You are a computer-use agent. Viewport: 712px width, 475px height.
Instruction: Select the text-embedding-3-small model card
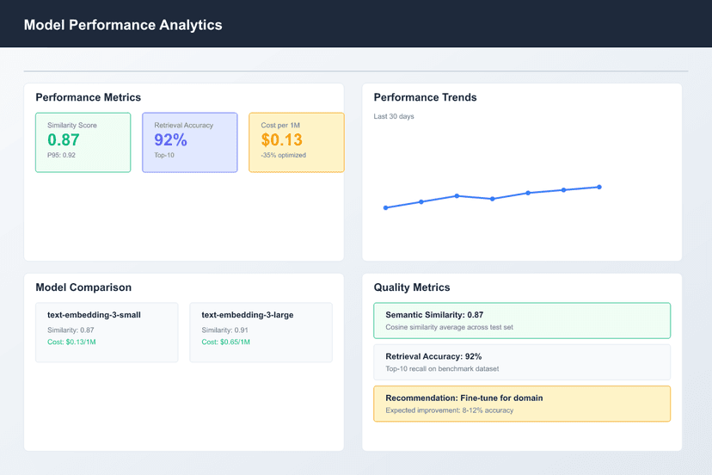[x=107, y=331]
